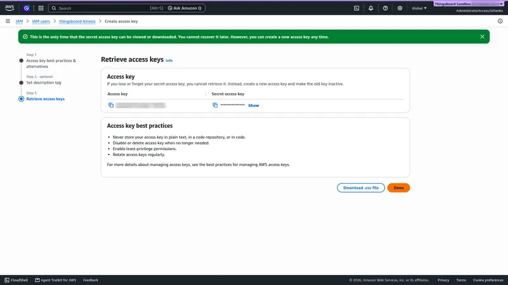Select Step 1 Access key best practices

coord(51,63)
